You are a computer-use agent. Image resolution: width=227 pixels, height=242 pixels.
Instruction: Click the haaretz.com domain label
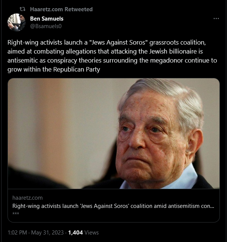click(x=27, y=198)
